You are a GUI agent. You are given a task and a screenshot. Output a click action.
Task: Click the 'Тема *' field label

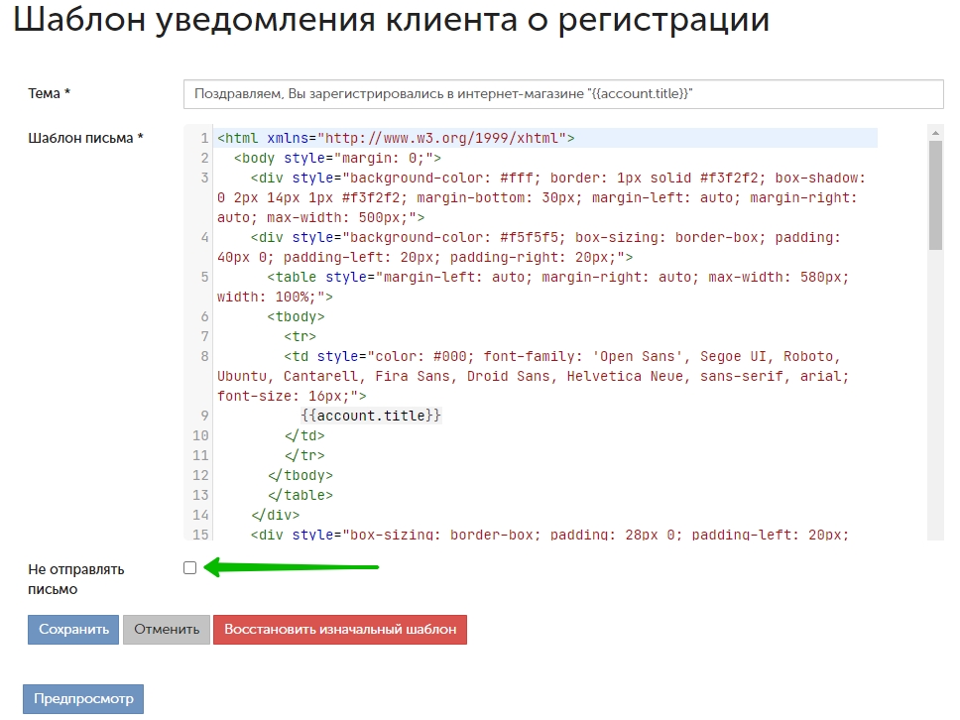tap(49, 93)
